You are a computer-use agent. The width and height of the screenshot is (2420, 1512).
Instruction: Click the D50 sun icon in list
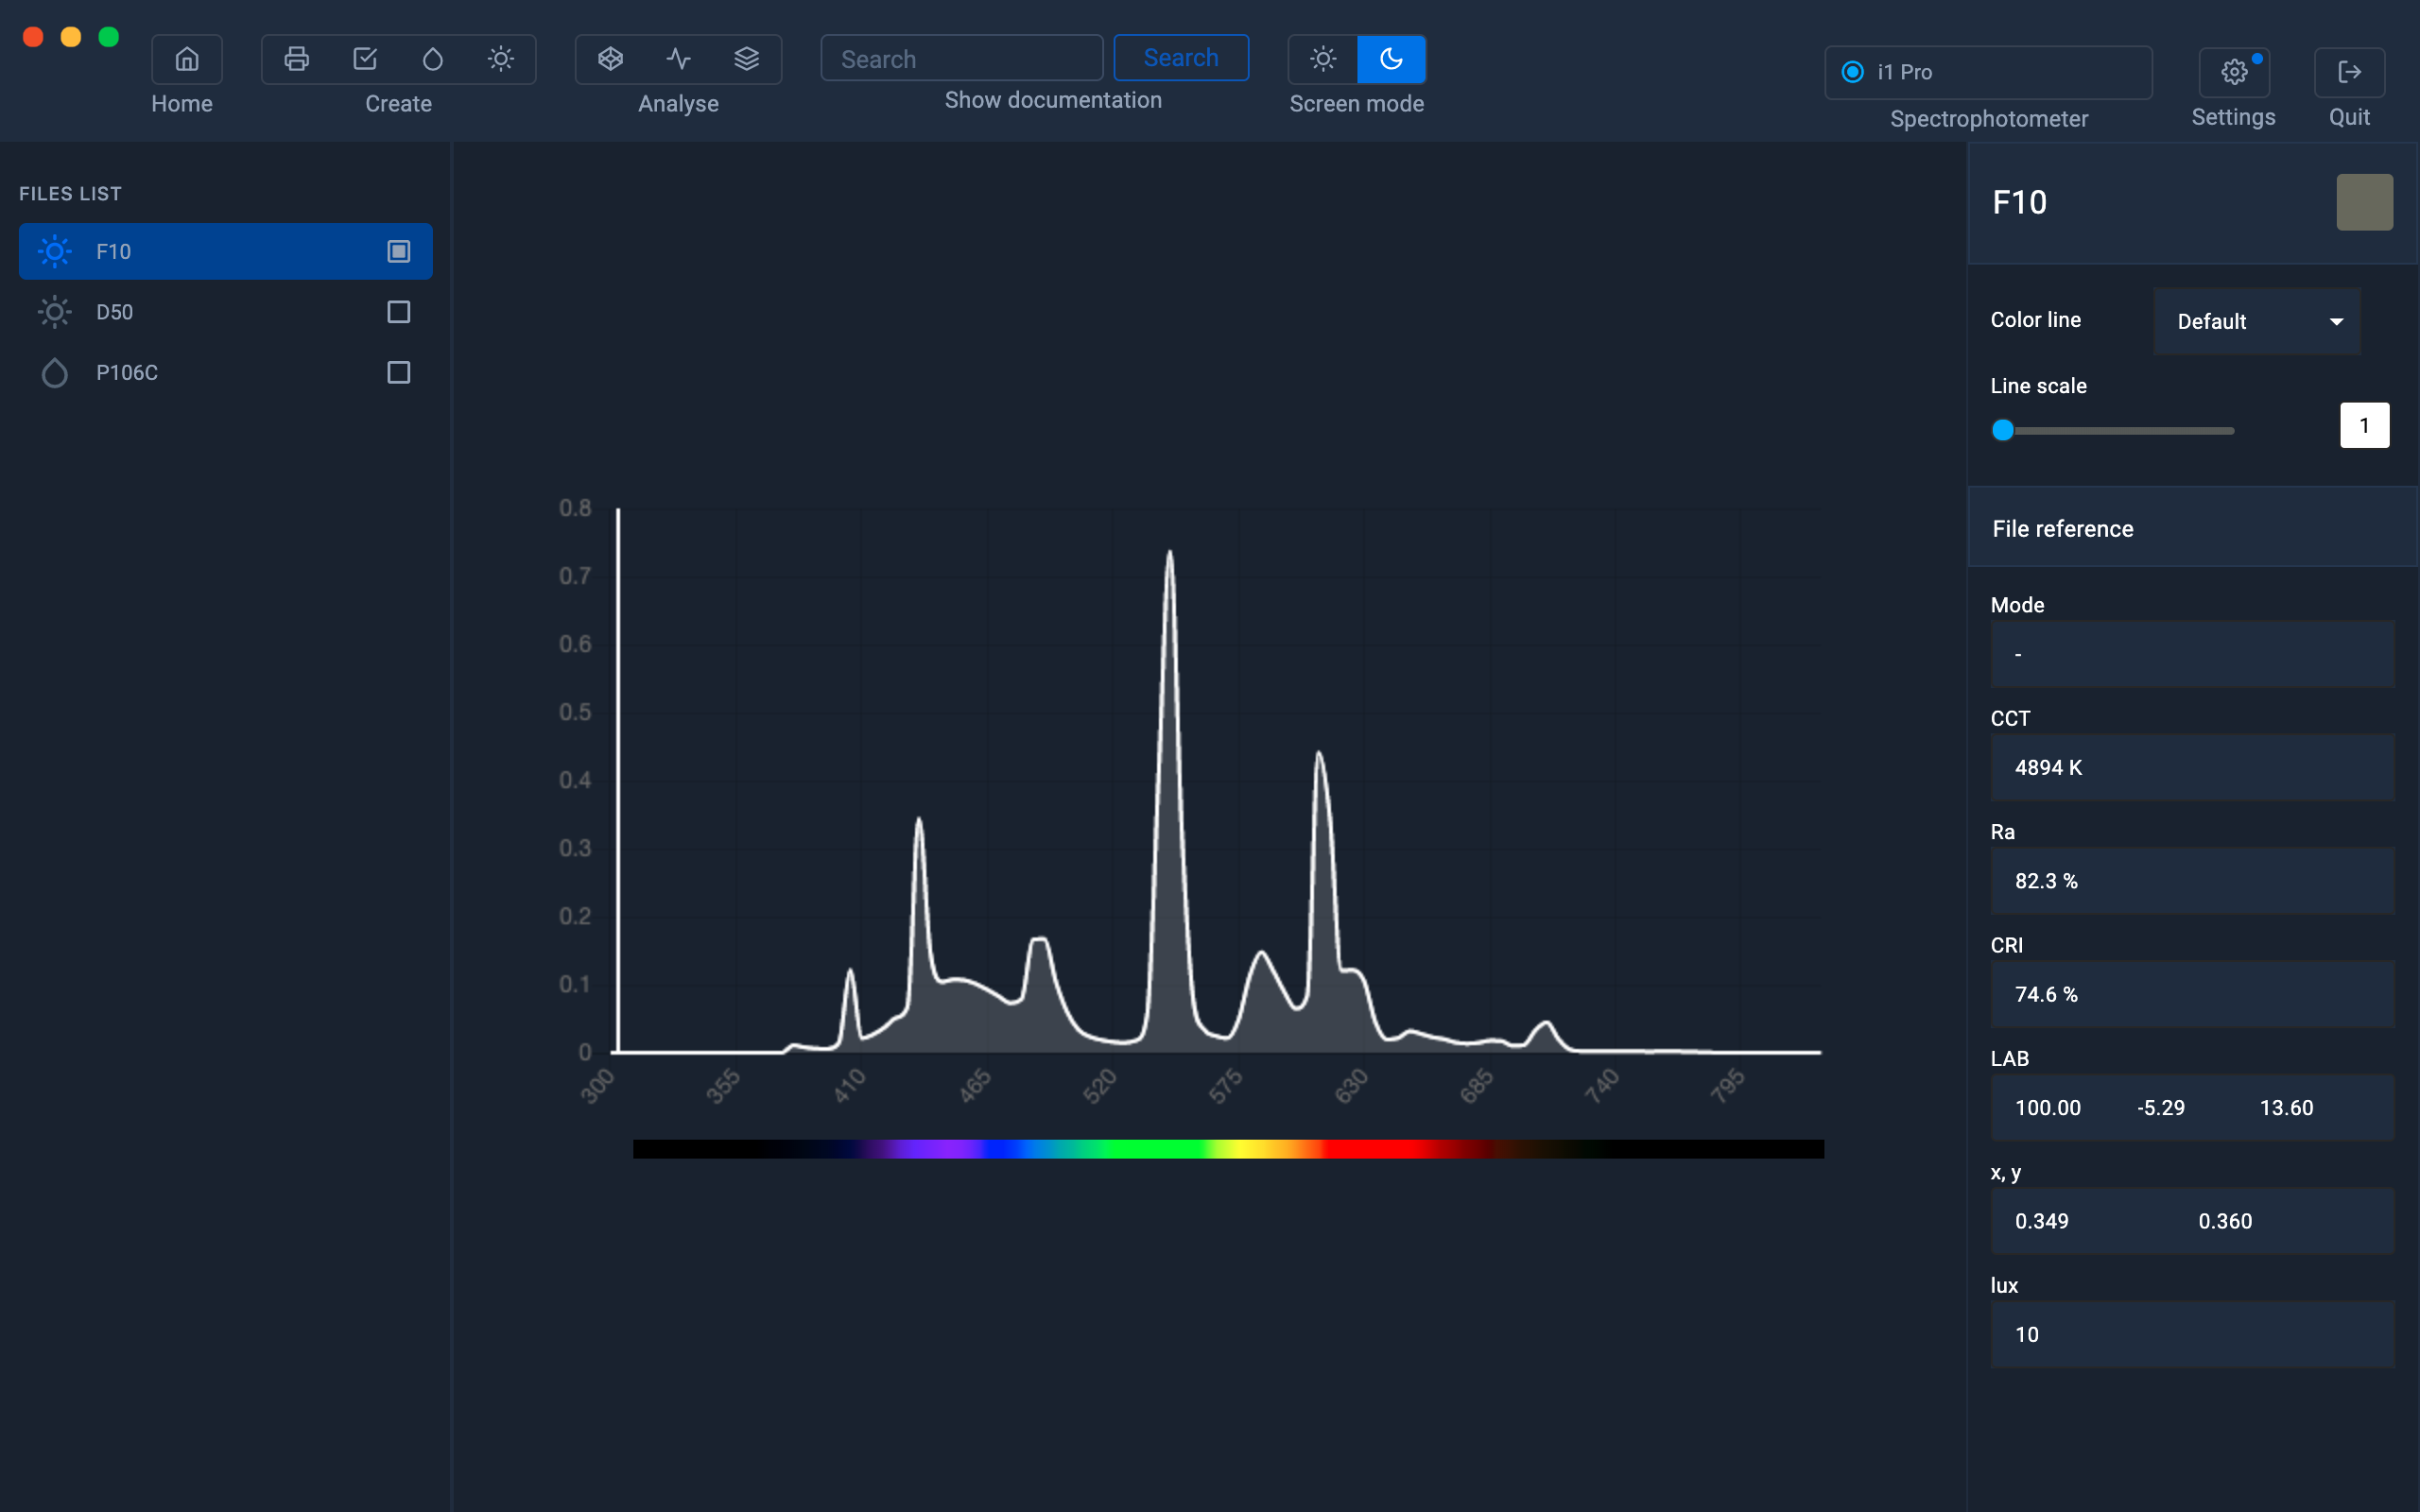(x=55, y=312)
